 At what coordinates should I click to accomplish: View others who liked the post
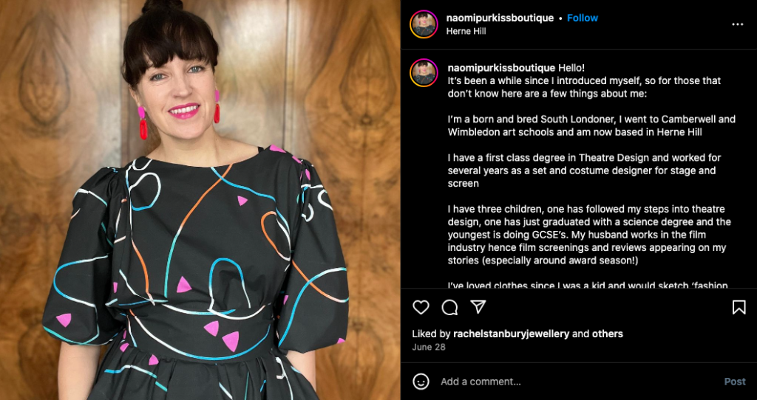pyautogui.click(x=608, y=334)
